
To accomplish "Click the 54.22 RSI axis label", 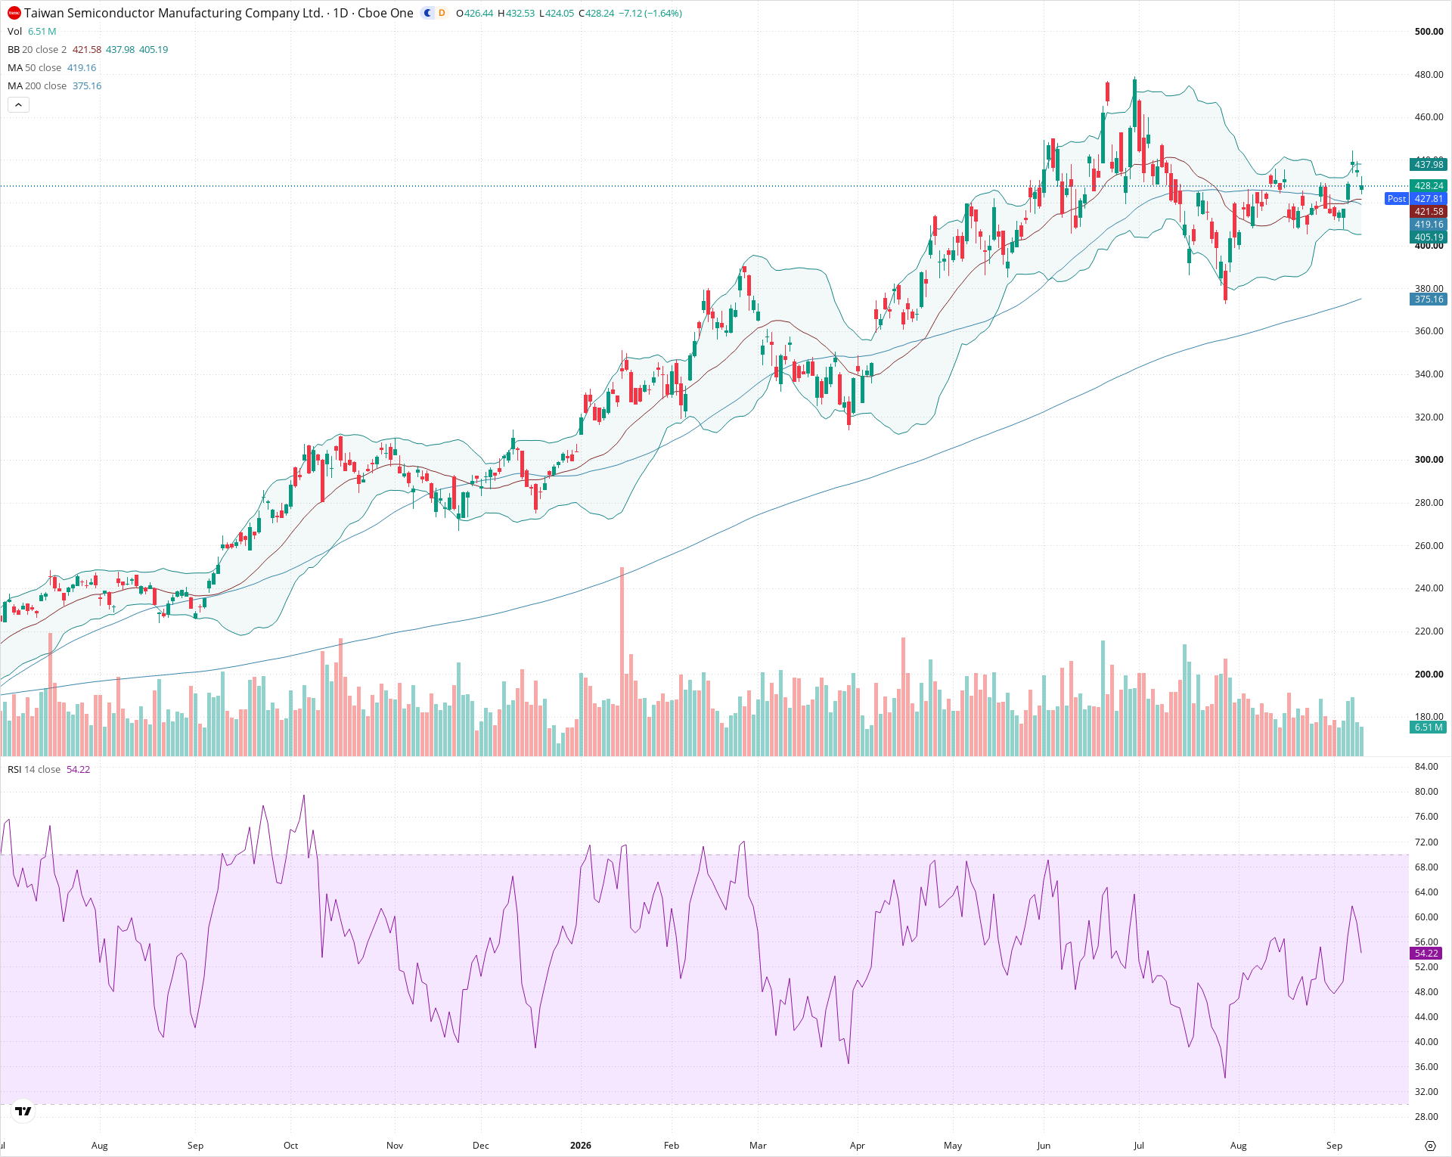I will click(1426, 954).
